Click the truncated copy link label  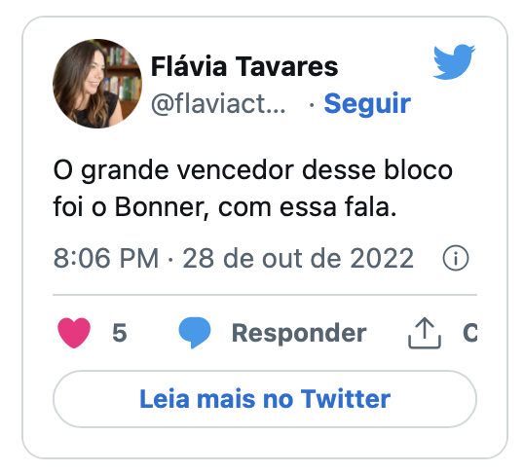point(469,333)
